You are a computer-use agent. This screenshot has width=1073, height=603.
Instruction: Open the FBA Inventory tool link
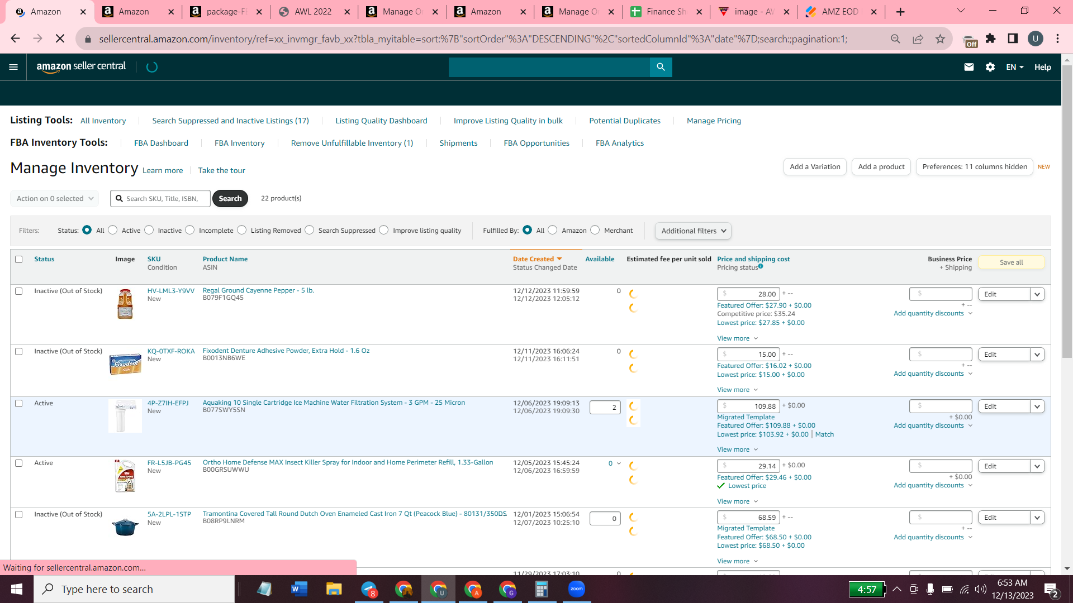tap(239, 143)
